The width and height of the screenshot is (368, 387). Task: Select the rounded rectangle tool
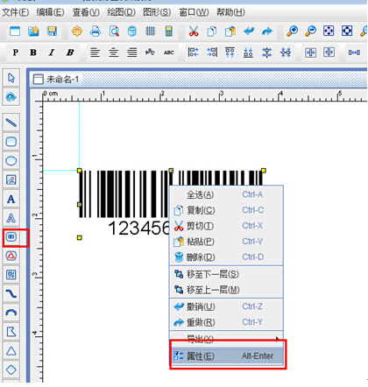[11, 142]
